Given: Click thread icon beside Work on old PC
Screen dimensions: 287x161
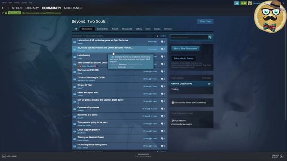Looking at the screenshot, I should point(74,72).
